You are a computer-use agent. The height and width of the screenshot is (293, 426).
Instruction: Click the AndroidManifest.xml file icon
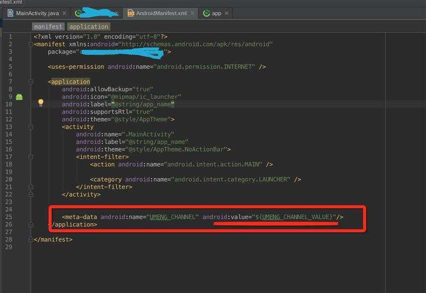pyautogui.click(x=131, y=13)
